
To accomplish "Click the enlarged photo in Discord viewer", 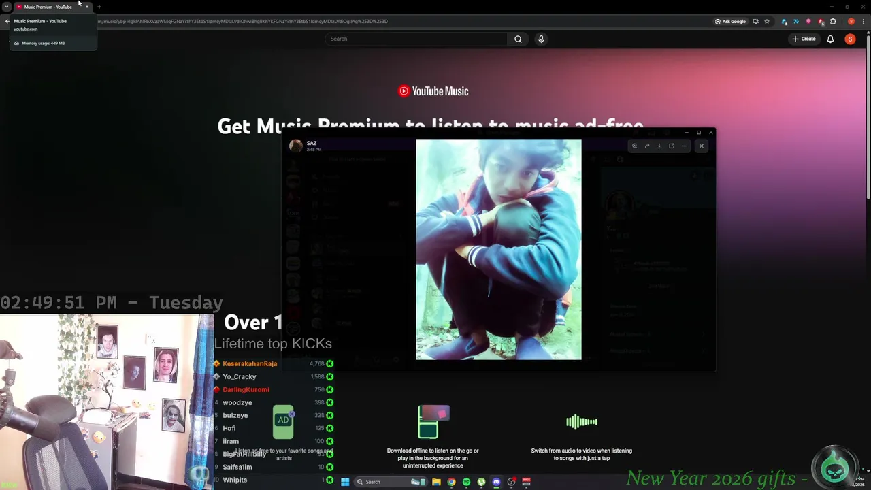I will (499, 249).
